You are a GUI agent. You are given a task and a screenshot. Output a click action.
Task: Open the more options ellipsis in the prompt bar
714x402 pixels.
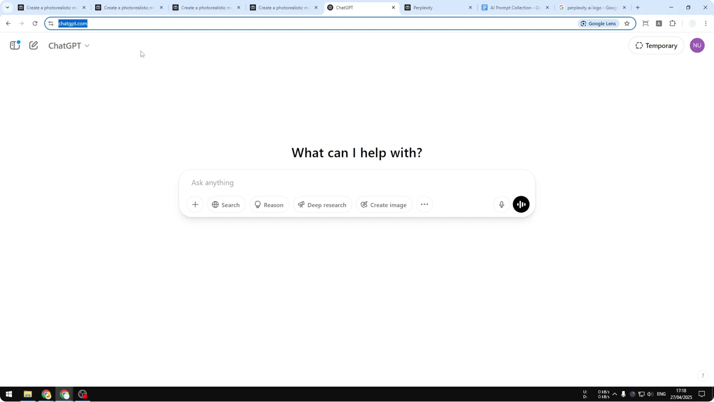click(x=424, y=204)
